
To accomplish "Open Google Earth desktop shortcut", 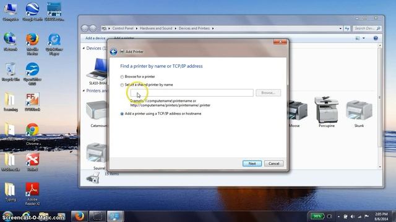I will (x=32, y=12).
